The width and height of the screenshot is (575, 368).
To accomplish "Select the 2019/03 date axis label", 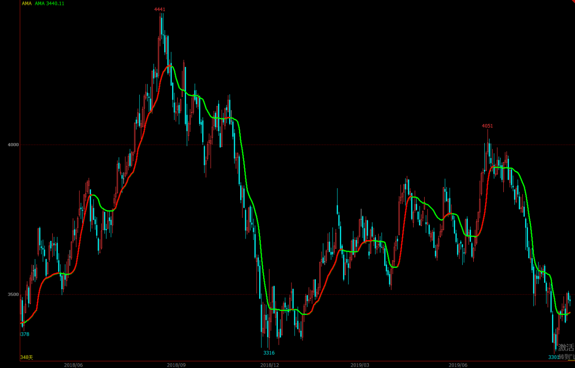I will pyautogui.click(x=360, y=365).
